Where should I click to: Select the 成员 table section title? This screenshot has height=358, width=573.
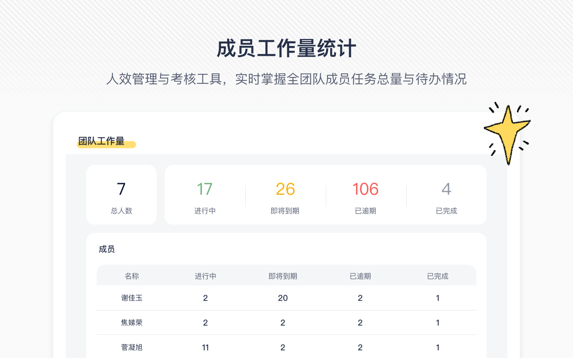coord(107,249)
